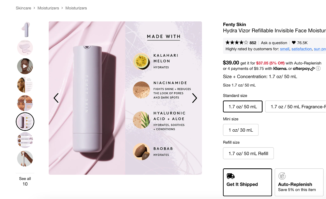Show the next product image arrow

pos(195,98)
